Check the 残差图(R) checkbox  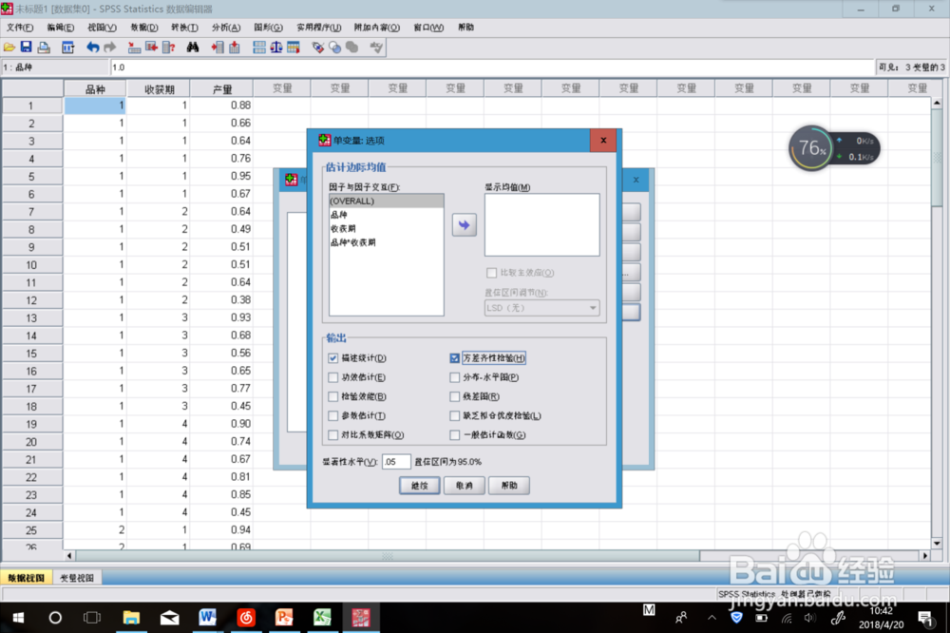[x=454, y=396]
